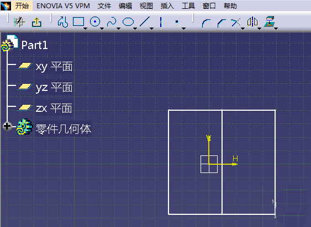311x227 pixels.
Task: Open the 视图 menu
Action: click(146, 6)
